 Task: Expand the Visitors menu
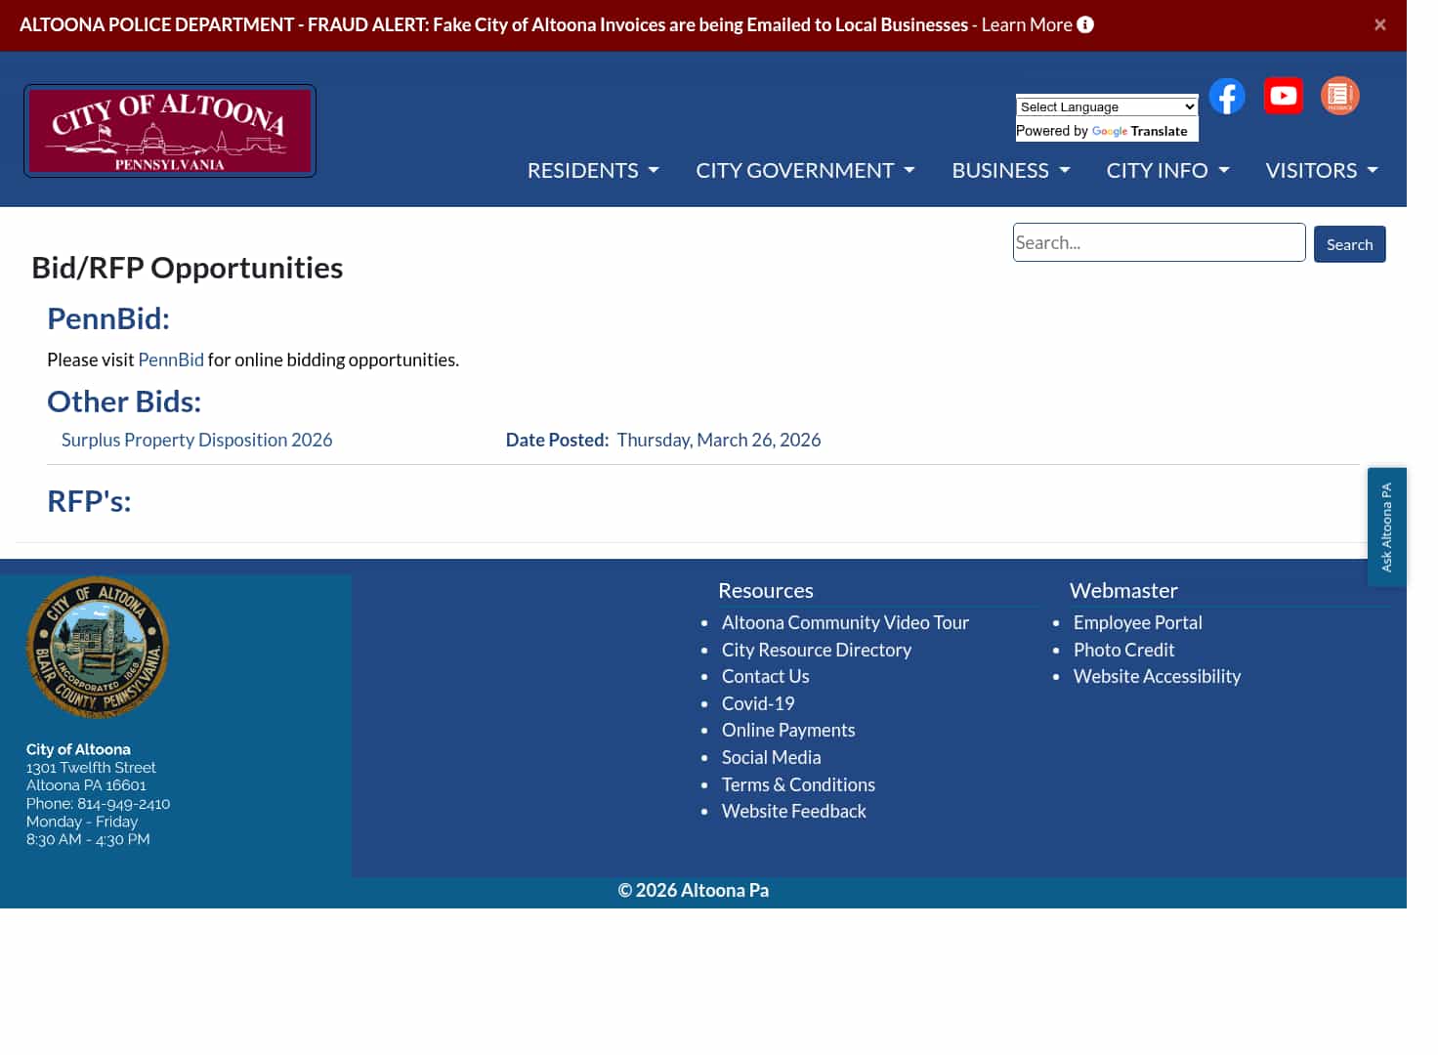click(x=1322, y=170)
